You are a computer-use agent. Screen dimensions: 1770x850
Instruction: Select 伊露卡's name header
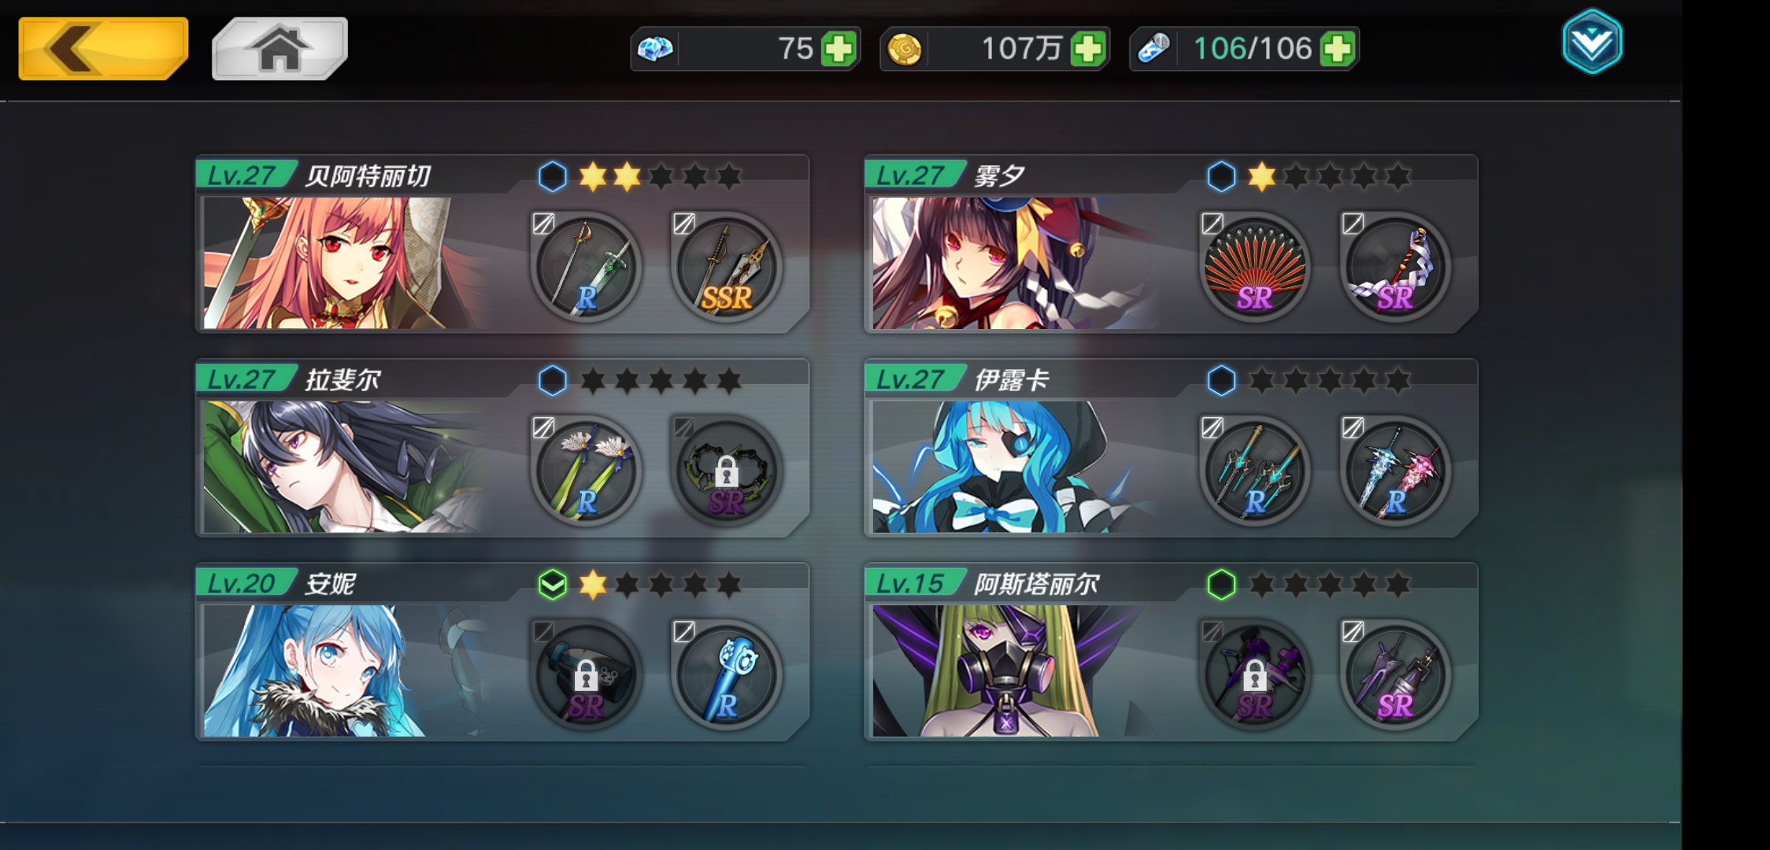click(x=1011, y=380)
